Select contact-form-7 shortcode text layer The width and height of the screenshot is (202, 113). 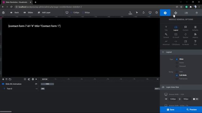[x=34, y=26]
